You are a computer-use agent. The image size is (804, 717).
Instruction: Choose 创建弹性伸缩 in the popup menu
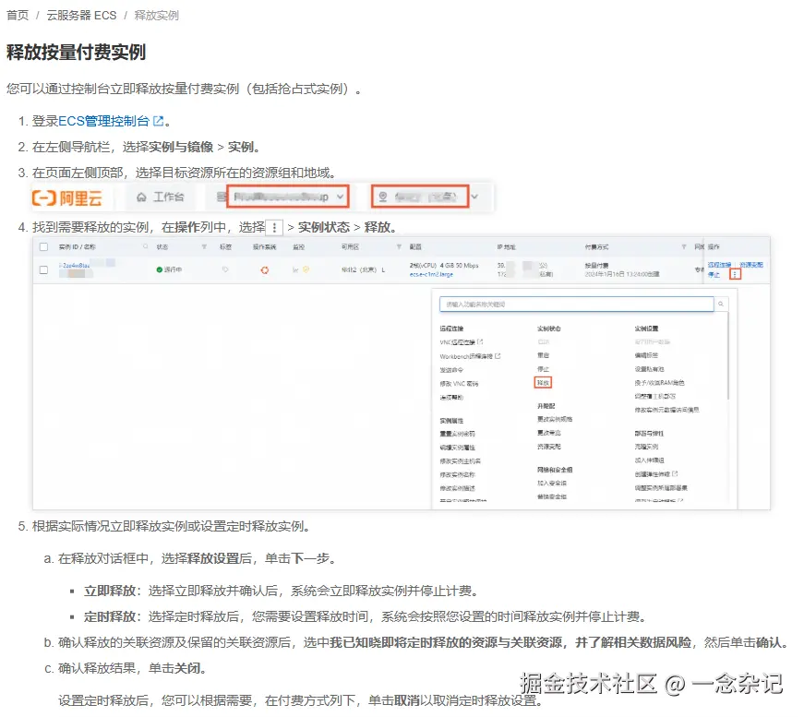653,473
